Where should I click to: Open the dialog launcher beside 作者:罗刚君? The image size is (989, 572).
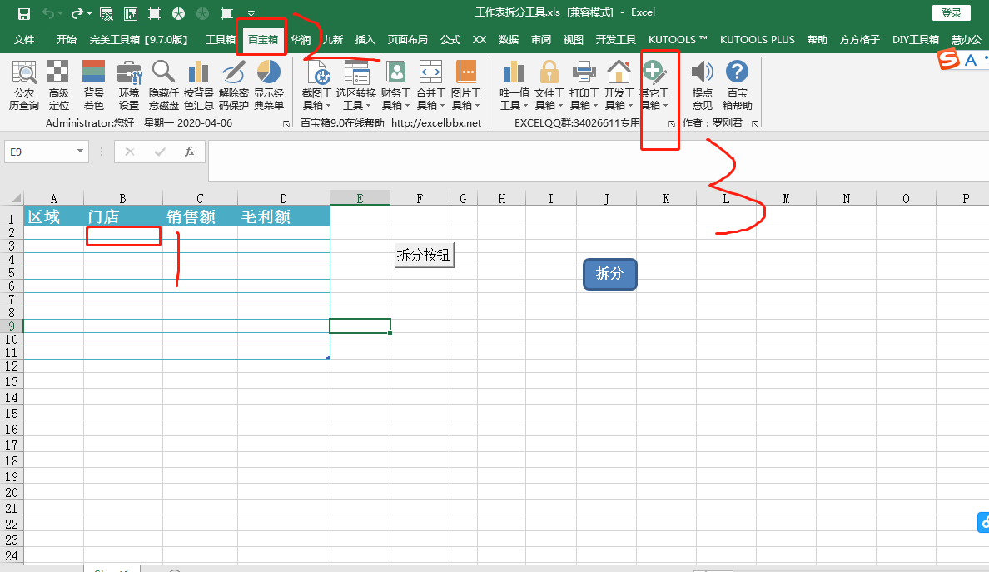click(755, 123)
